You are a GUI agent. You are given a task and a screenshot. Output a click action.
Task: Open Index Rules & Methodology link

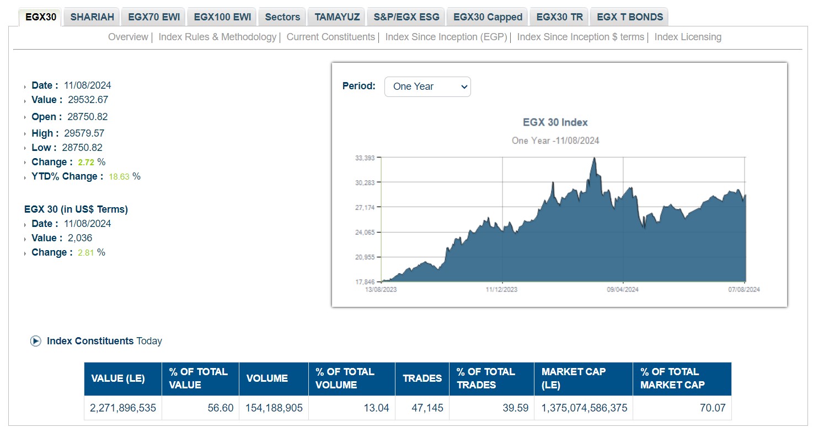click(x=217, y=37)
